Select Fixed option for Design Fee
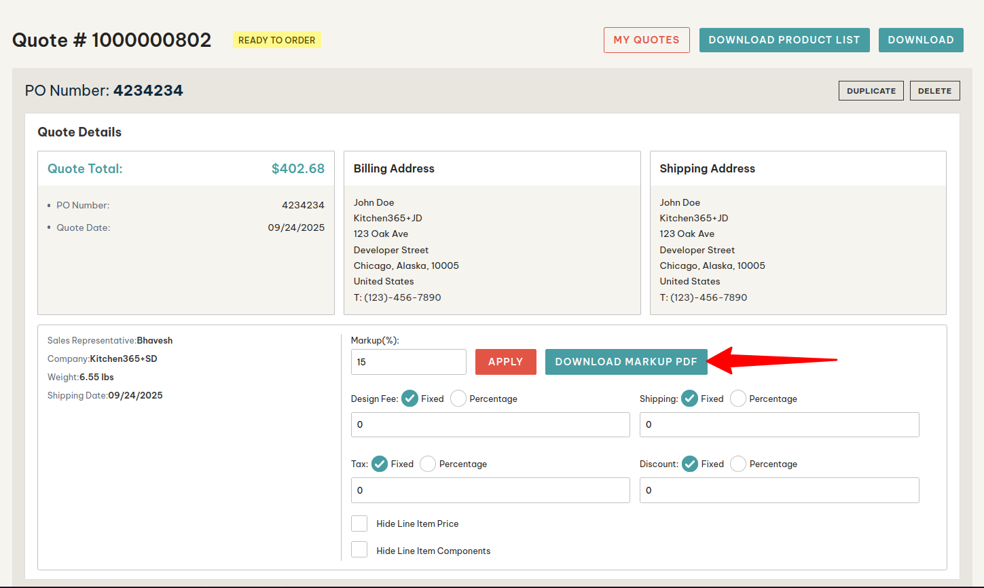The height and width of the screenshot is (588, 984). tap(409, 399)
